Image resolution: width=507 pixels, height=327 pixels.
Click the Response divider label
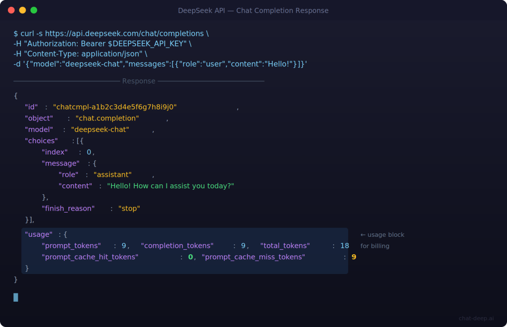click(x=139, y=81)
